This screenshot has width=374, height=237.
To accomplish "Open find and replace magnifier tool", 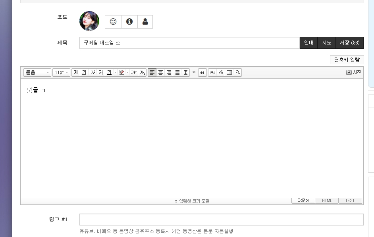I will 237,73.
